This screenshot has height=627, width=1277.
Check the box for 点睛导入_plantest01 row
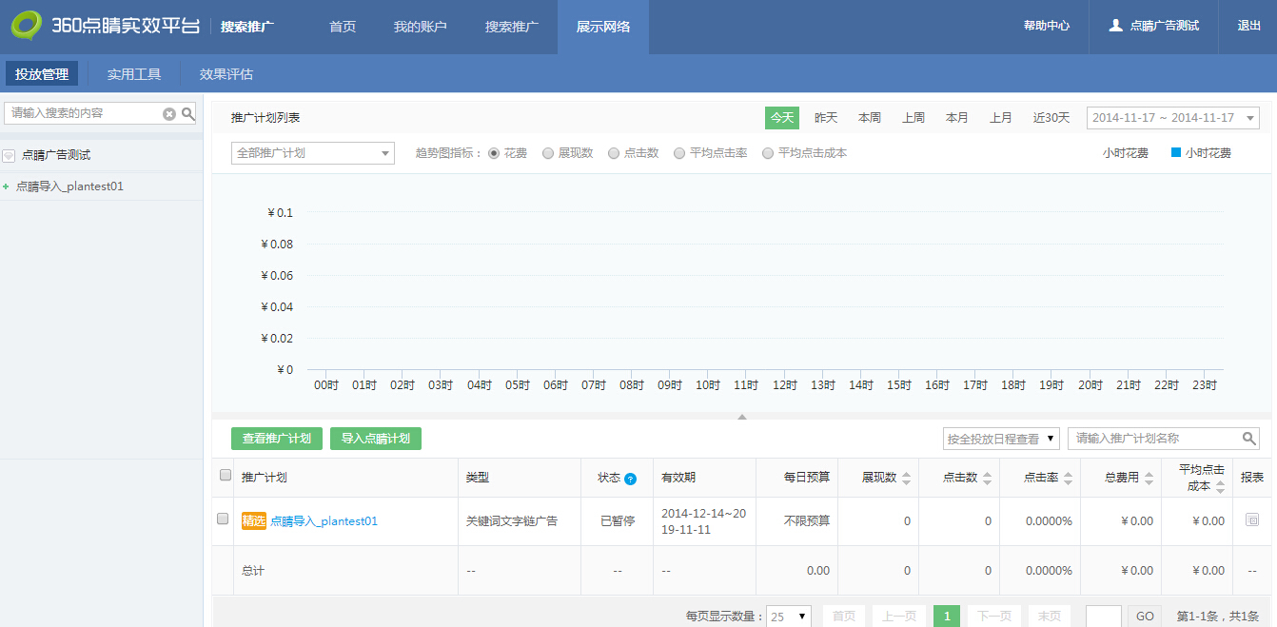(223, 519)
